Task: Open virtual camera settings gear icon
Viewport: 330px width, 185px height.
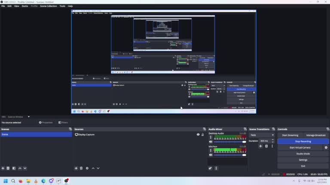Action: click(326, 148)
